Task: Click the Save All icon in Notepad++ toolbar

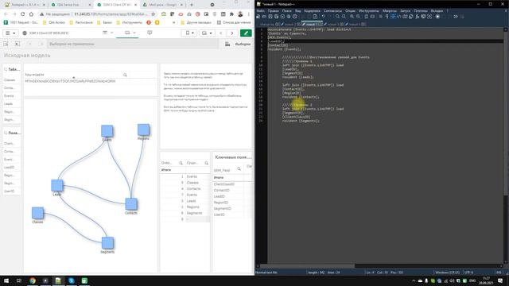Action: 276,17
